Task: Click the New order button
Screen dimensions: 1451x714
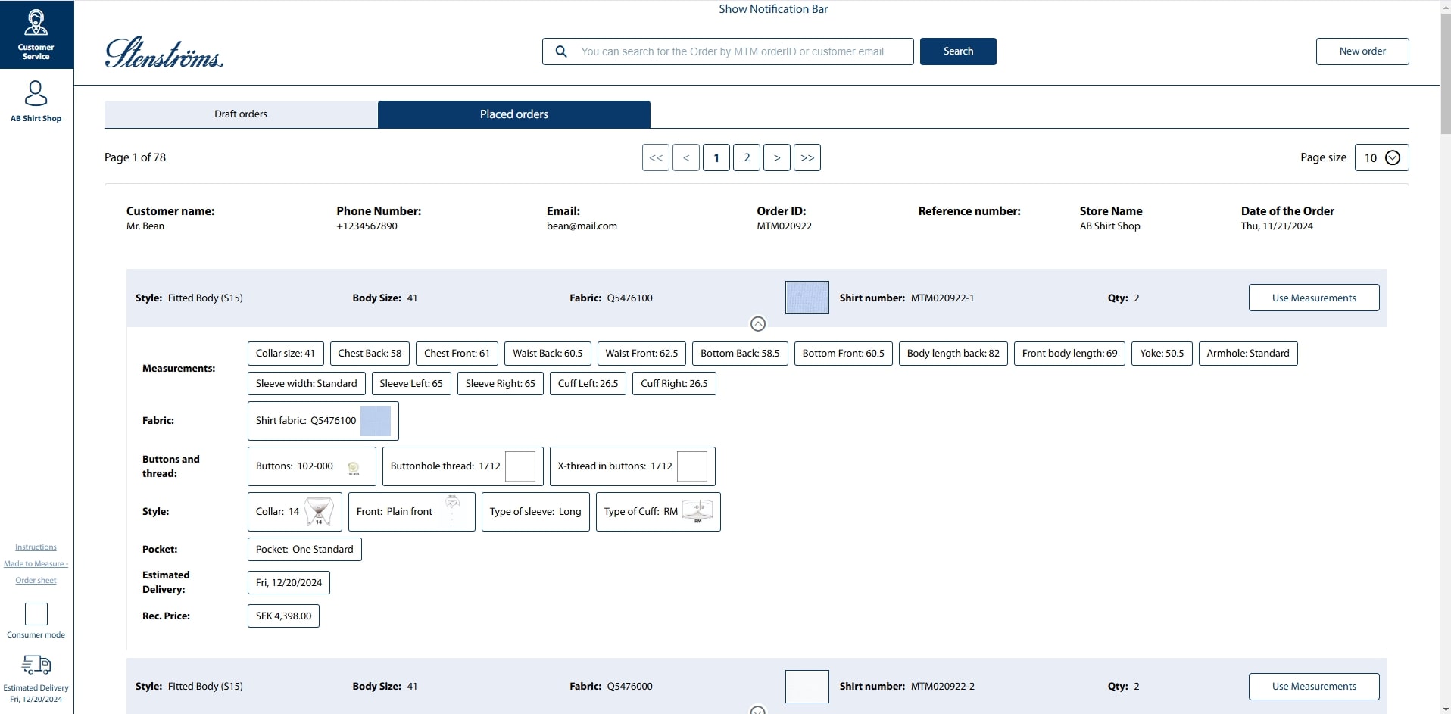Action: (x=1362, y=51)
